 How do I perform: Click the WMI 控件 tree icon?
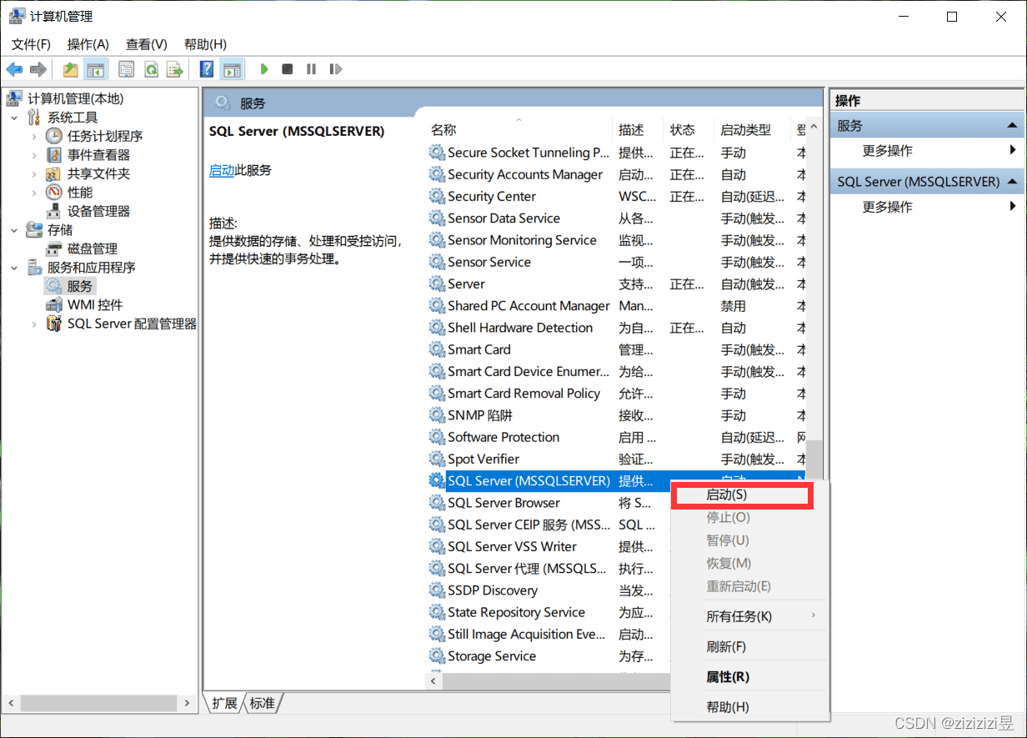[x=53, y=305]
